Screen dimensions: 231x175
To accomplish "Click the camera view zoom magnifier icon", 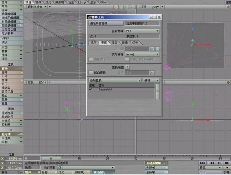I will pos(131,7).
